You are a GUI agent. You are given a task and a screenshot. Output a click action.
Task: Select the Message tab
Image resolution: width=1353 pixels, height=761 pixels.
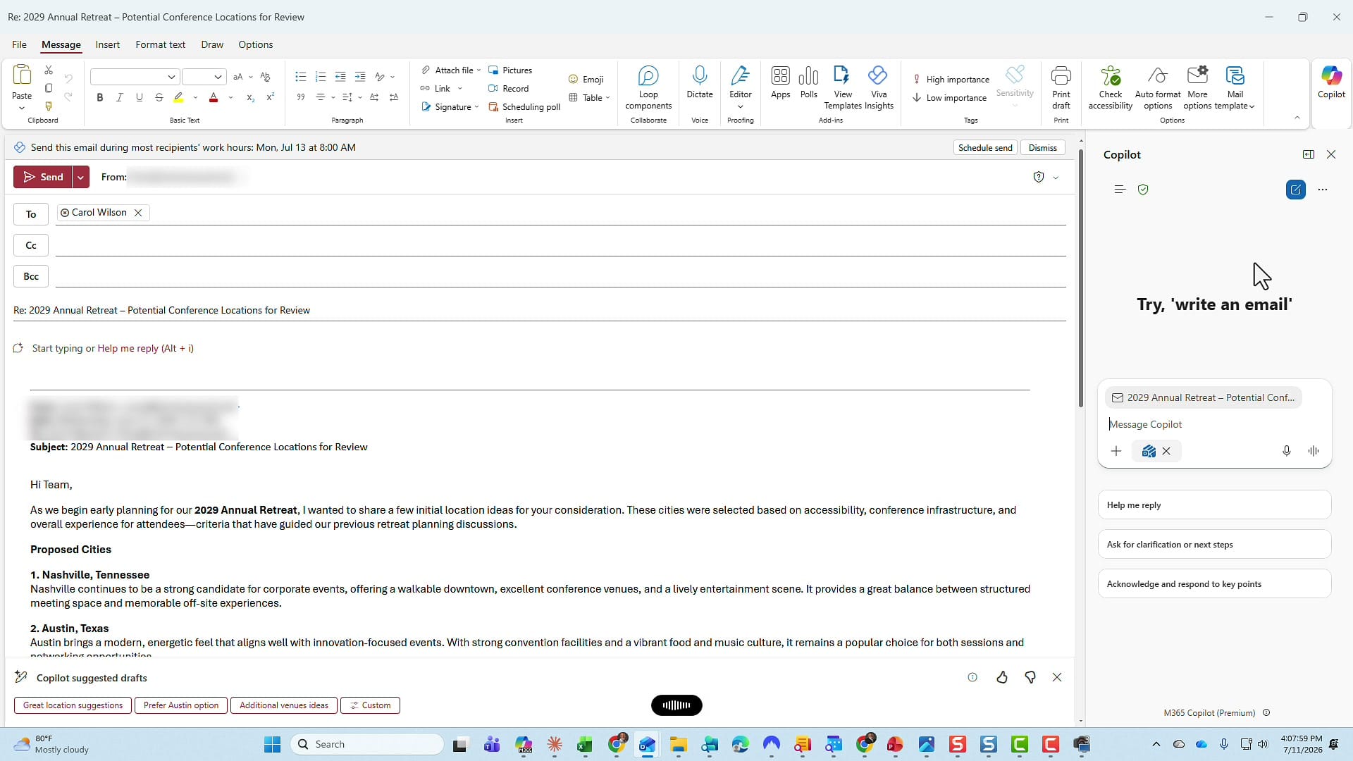(61, 44)
